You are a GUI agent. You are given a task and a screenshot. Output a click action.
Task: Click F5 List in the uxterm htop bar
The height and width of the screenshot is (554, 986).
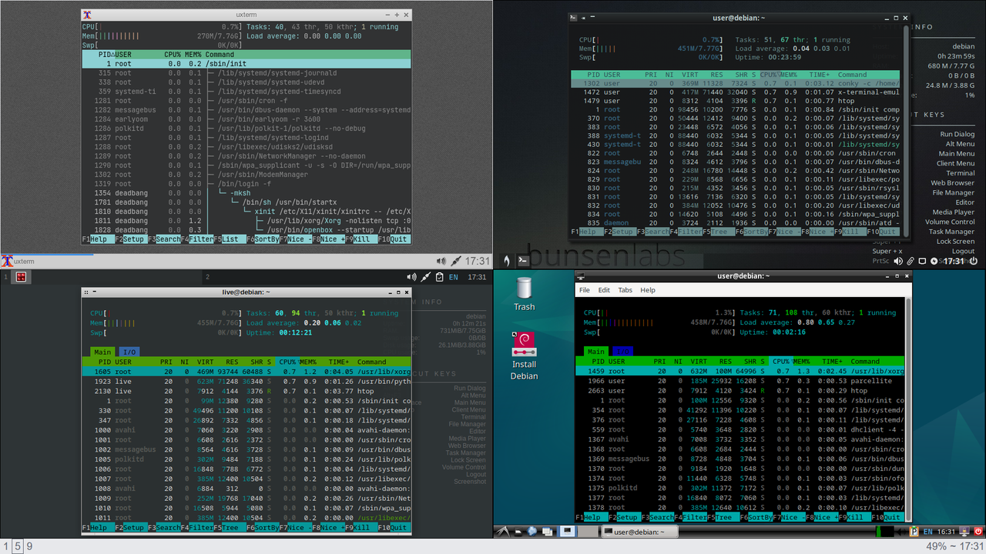(x=230, y=239)
